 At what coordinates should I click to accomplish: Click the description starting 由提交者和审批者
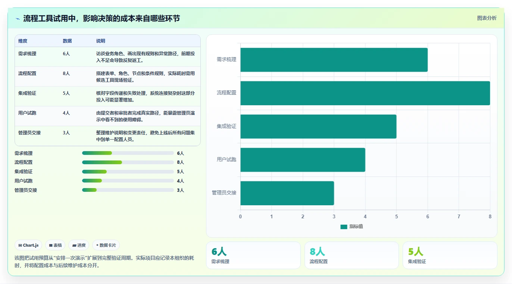pos(146,116)
